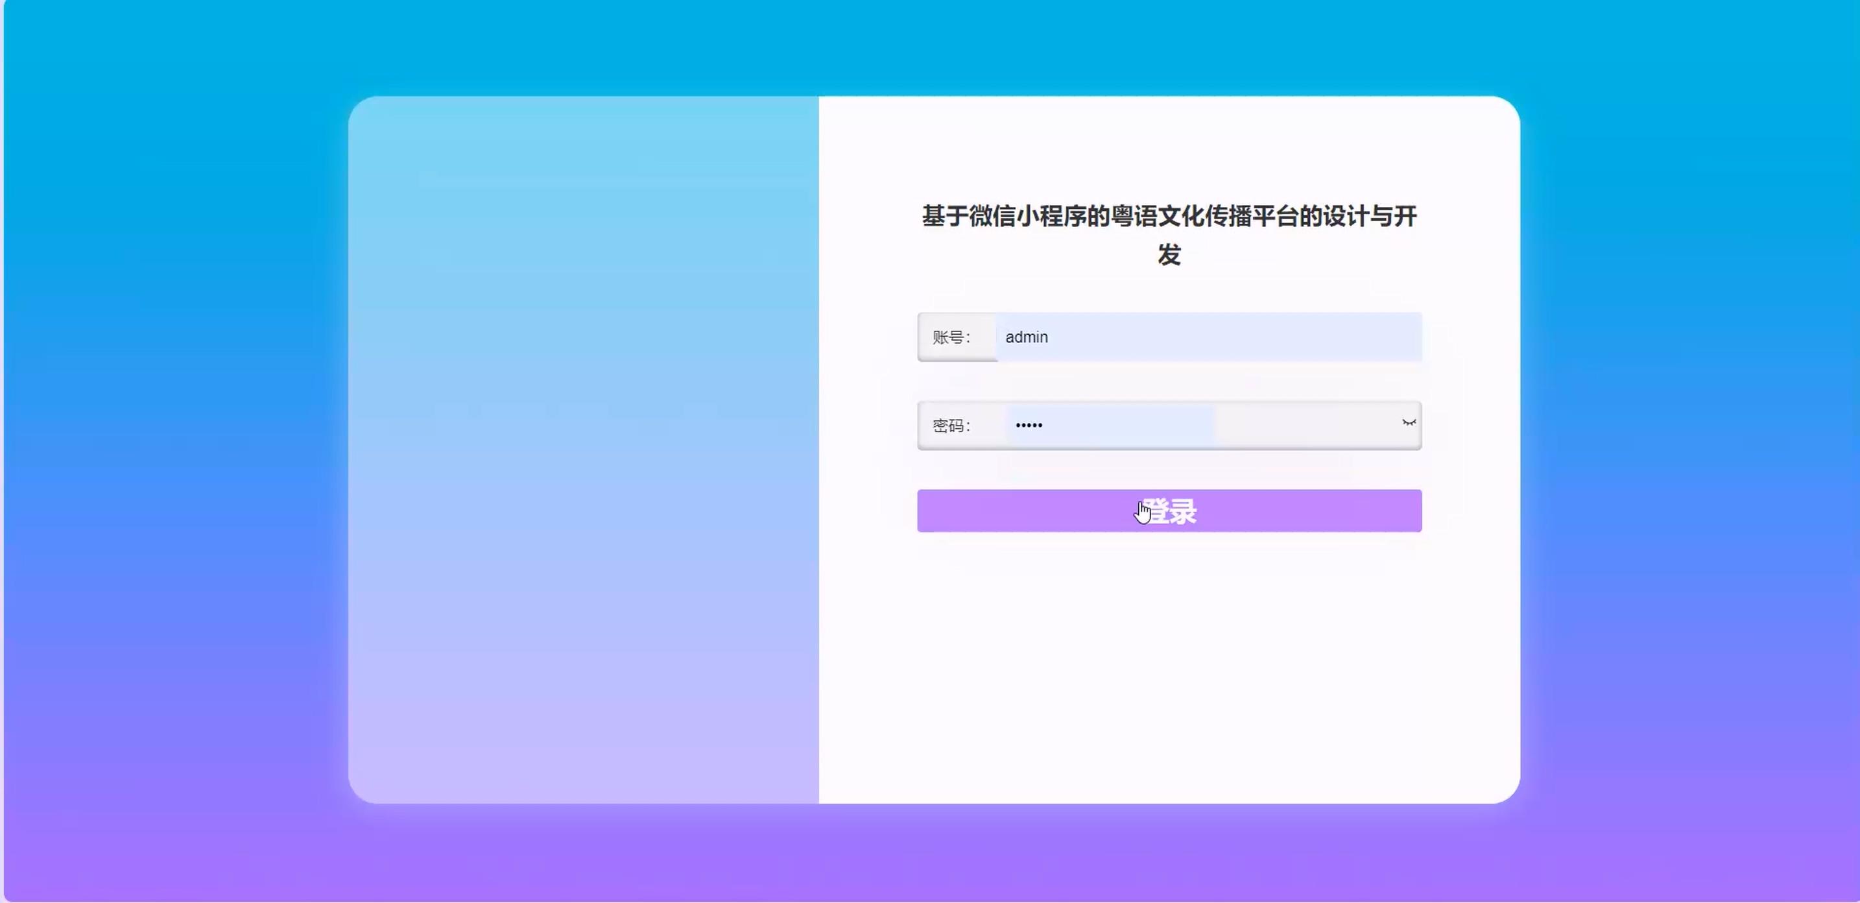Click the '基于微信小程序' start of heading
This screenshot has width=1860, height=903.
click(1004, 217)
